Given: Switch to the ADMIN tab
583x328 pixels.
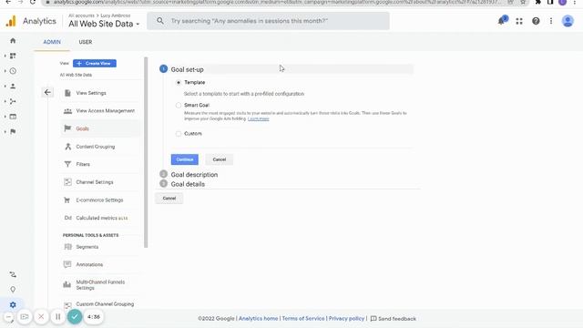Looking at the screenshot, I should 52,42.
